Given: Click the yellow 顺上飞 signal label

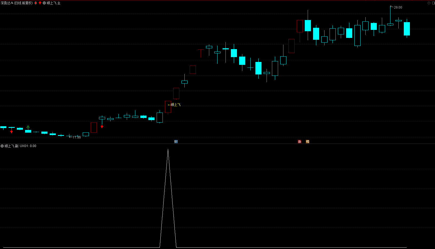Looking at the screenshot, I should tap(176, 105).
